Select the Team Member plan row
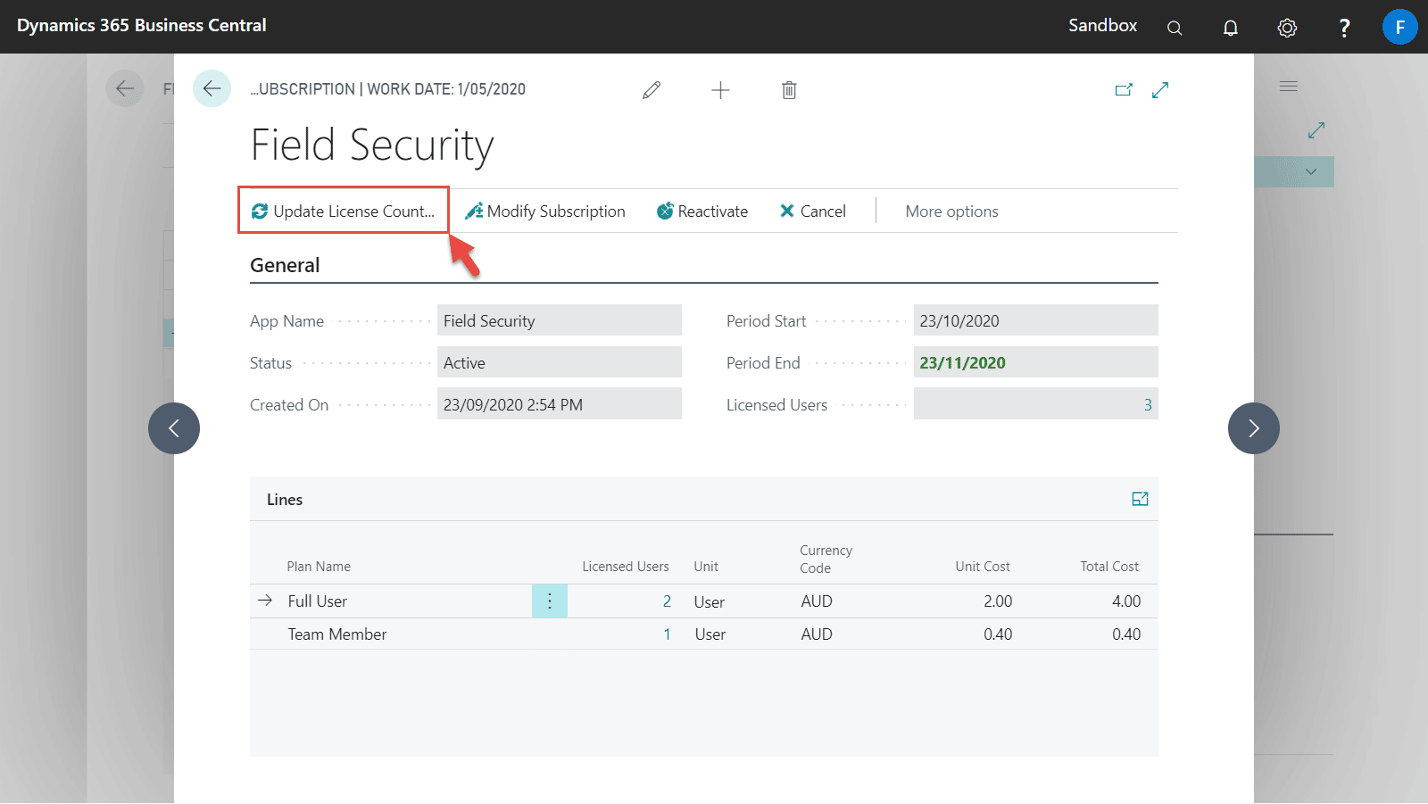The image size is (1428, 804). (703, 634)
